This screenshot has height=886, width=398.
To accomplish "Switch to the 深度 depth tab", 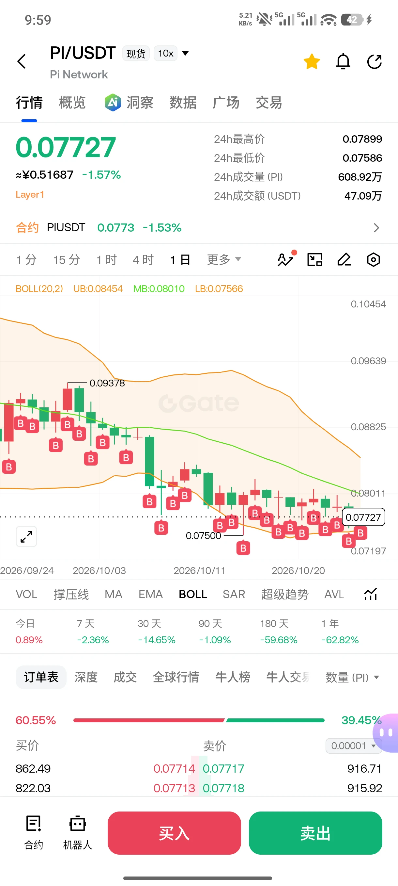I will 86,677.
